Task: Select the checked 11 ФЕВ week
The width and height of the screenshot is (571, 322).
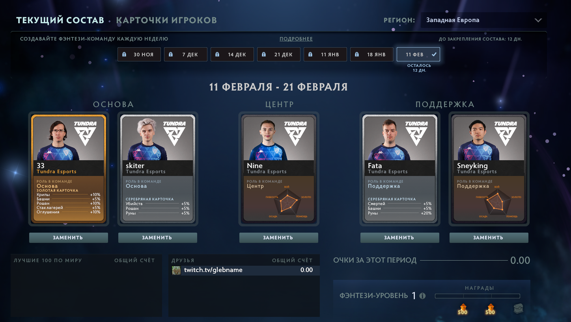Action: (x=418, y=54)
